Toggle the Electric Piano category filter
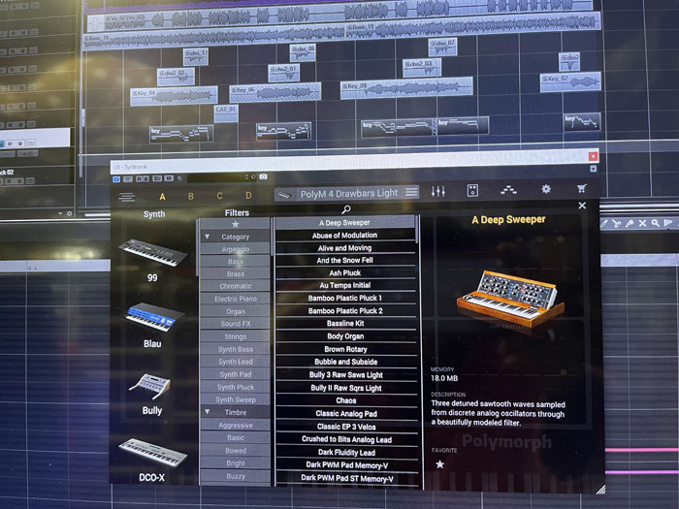Image resolution: width=679 pixels, height=509 pixels. (x=235, y=299)
